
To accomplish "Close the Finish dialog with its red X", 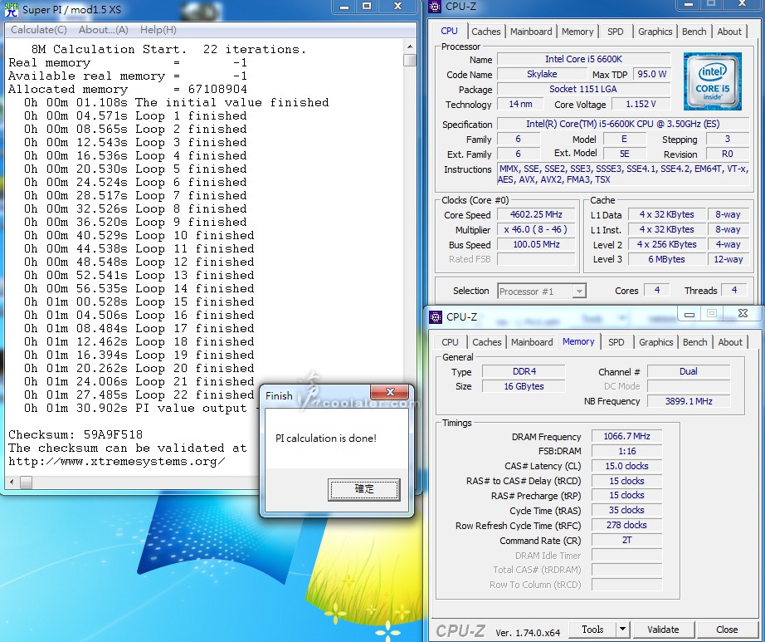I will (x=389, y=392).
